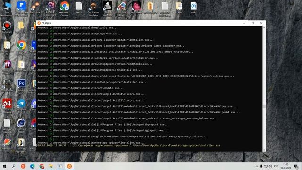
Task: Click the BlueStacks-Installer line
Action: pyautogui.click(x=115, y=52)
